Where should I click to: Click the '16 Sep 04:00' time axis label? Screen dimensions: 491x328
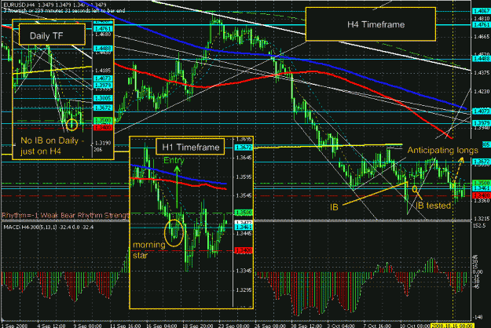(161, 326)
